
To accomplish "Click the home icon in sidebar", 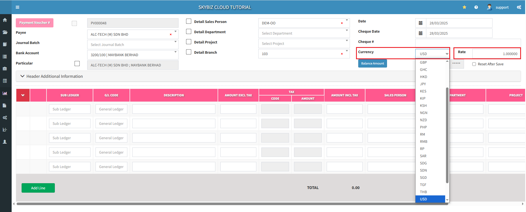I will 5,20.
